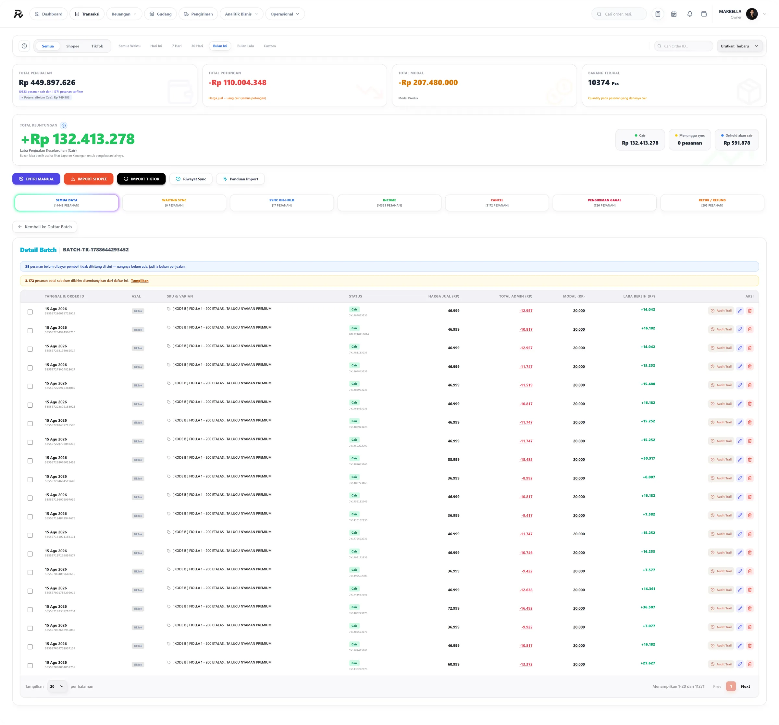Open the Riwayat Sync button
Screen dimensions: 779x725
coord(191,179)
